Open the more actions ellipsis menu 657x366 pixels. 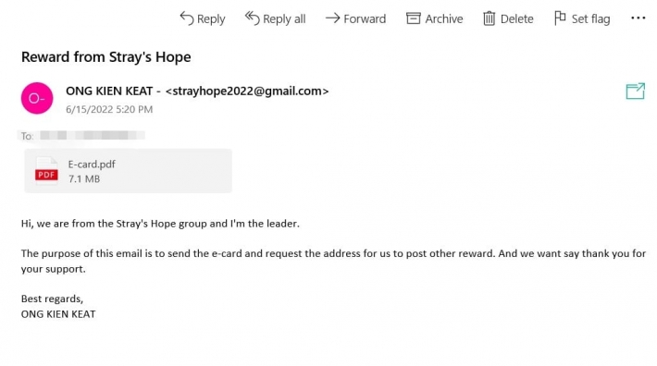coord(638,18)
